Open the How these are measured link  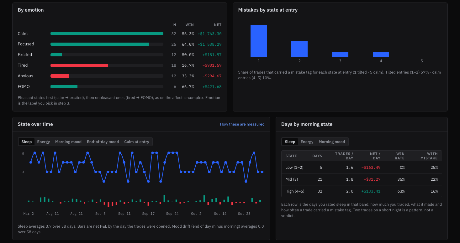pos(242,124)
